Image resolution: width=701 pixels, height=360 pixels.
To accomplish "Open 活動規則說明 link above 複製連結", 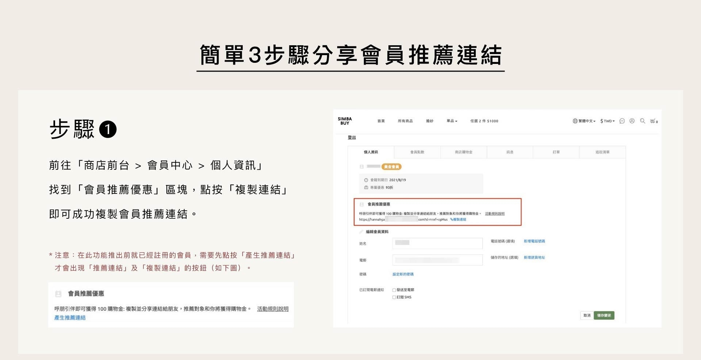I will pos(495,214).
